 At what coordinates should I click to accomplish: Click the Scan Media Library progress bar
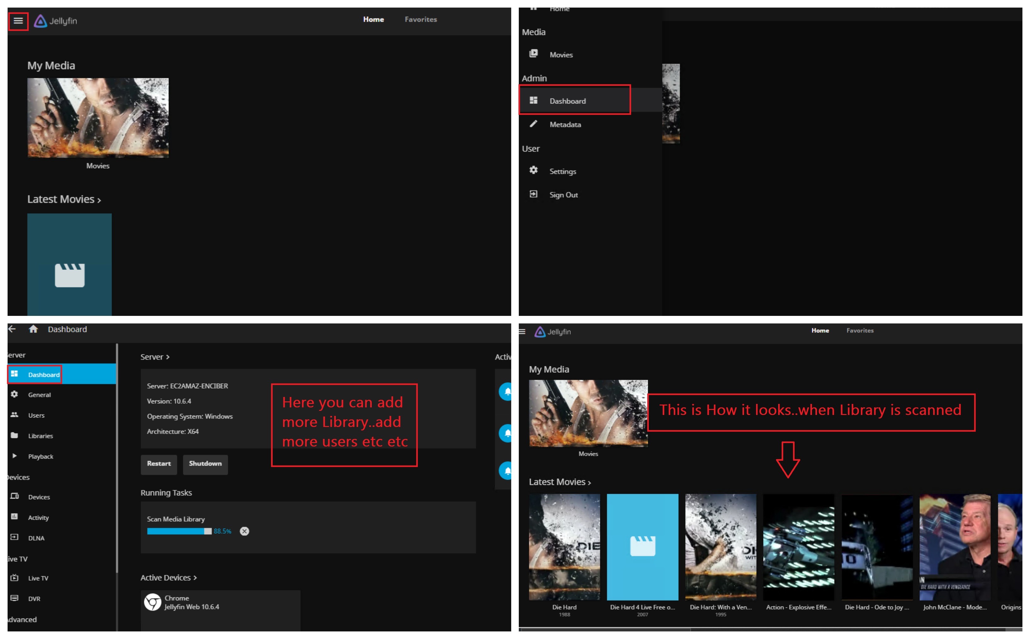click(x=179, y=531)
